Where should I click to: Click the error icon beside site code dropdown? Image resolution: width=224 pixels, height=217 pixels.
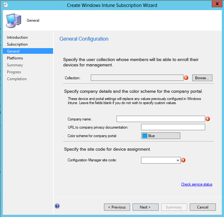[x=183, y=160]
